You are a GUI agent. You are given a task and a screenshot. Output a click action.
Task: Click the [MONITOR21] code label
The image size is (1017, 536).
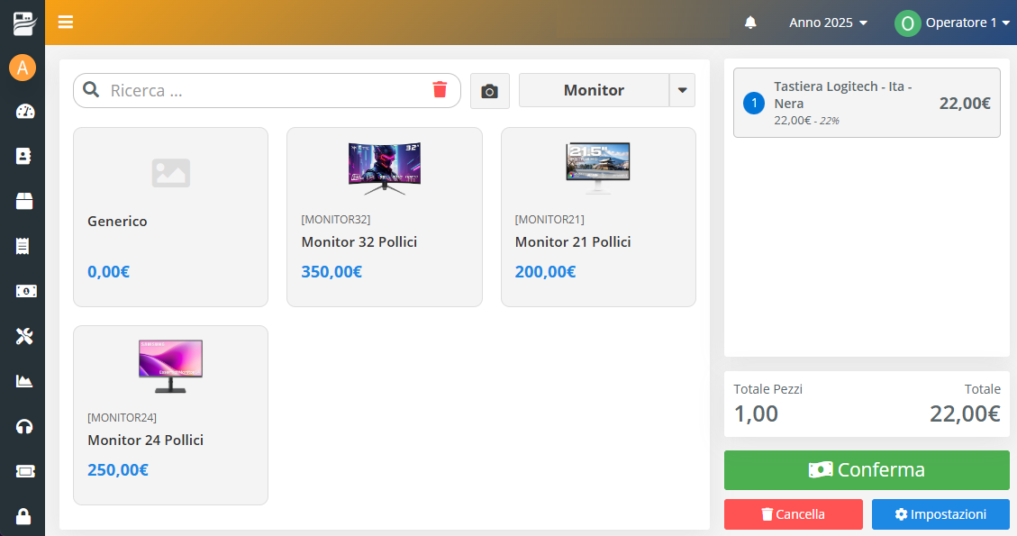pyautogui.click(x=549, y=219)
